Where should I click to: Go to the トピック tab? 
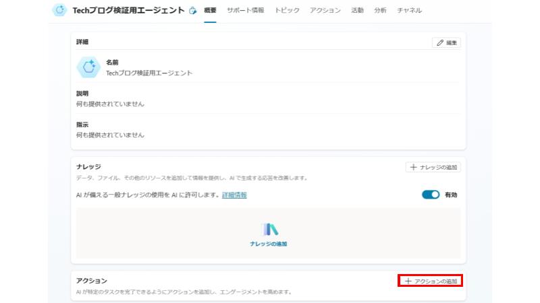pos(288,11)
